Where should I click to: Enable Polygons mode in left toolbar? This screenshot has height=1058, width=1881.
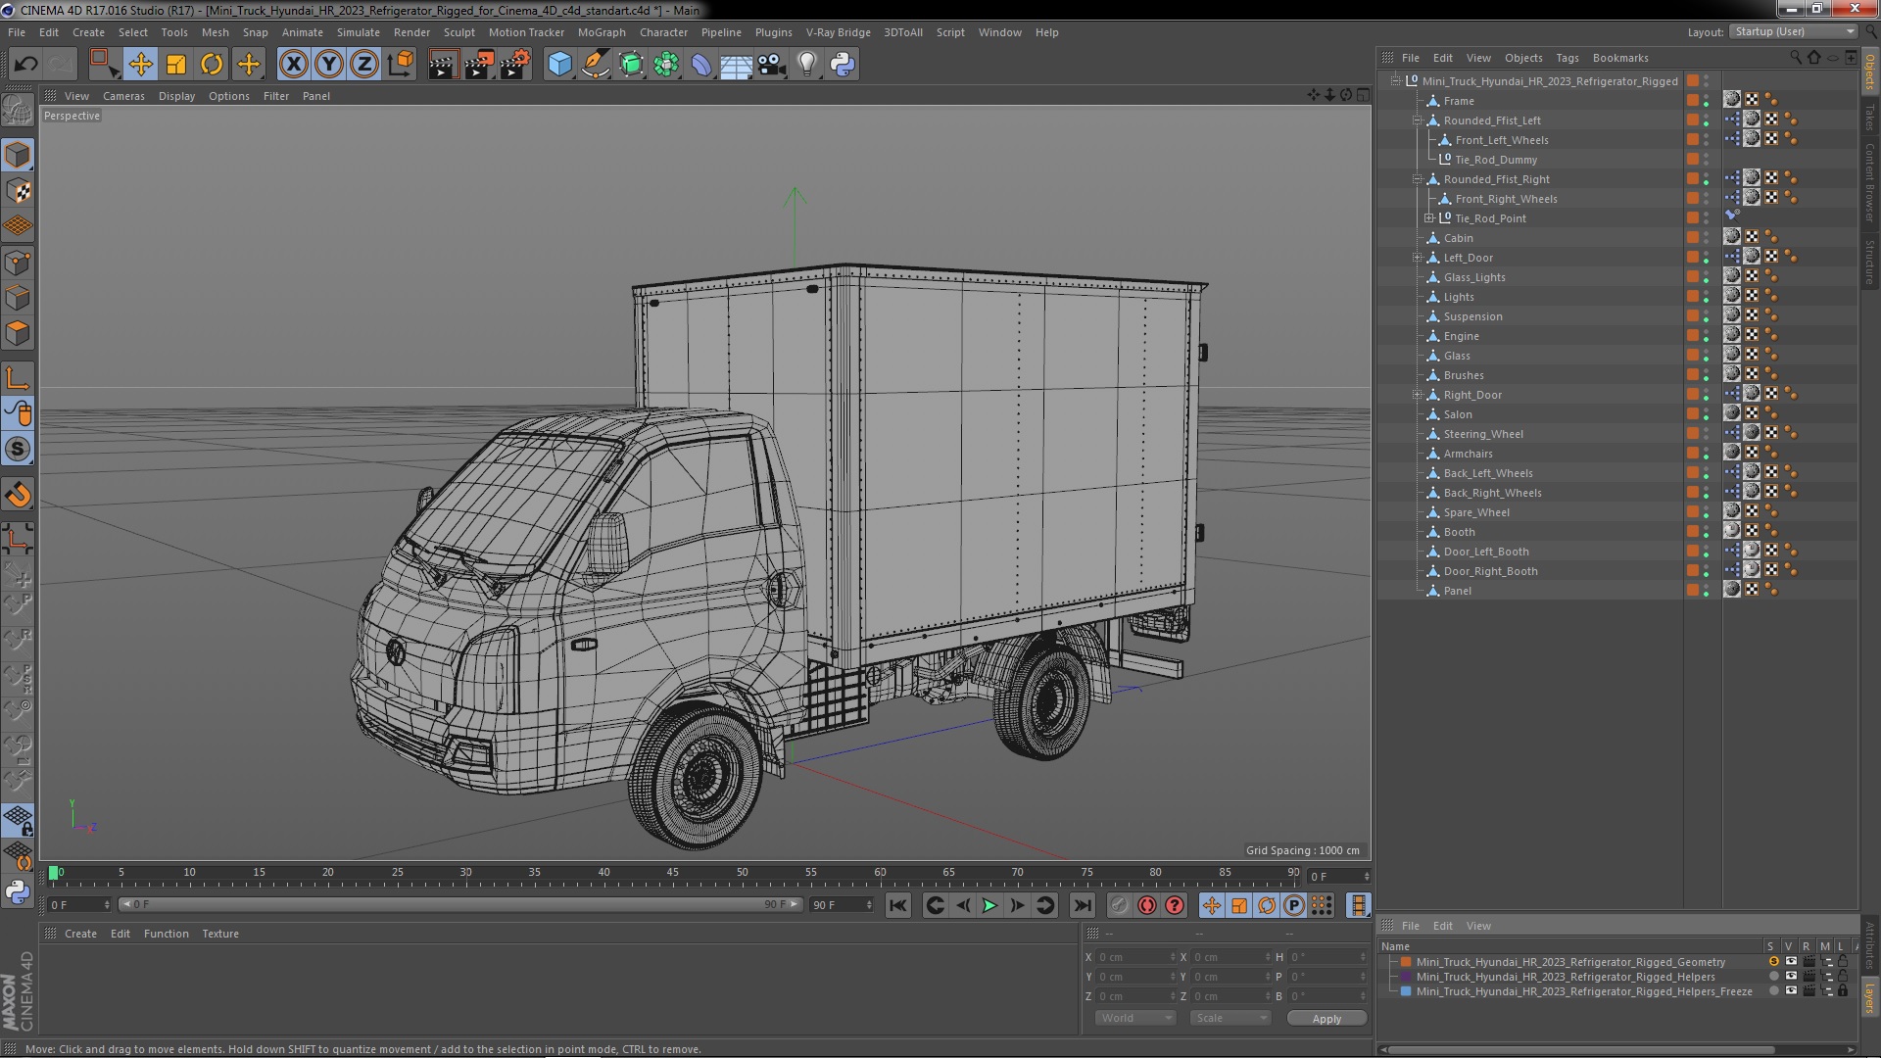(x=18, y=333)
